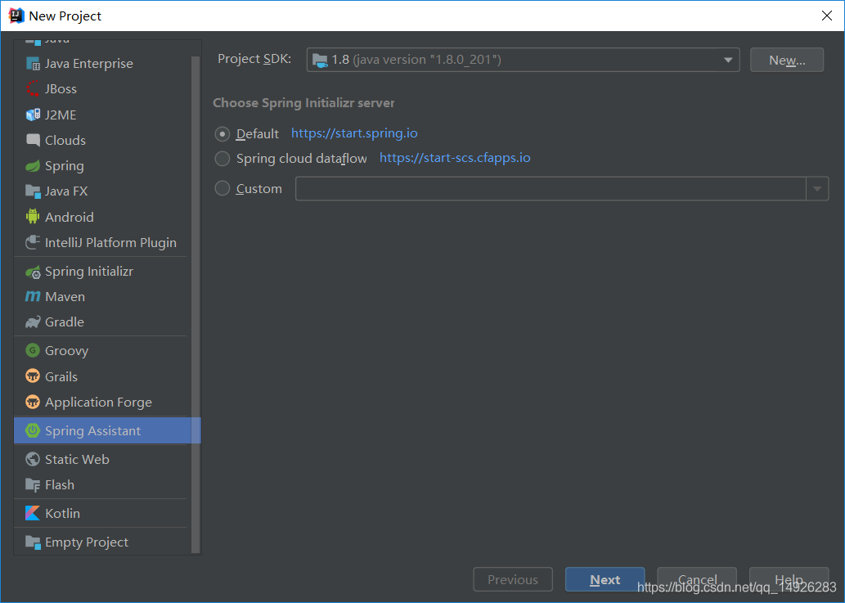Select the Application Forge list entry text
Viewport: 845px width, 603px height.
tap(99, 403)
